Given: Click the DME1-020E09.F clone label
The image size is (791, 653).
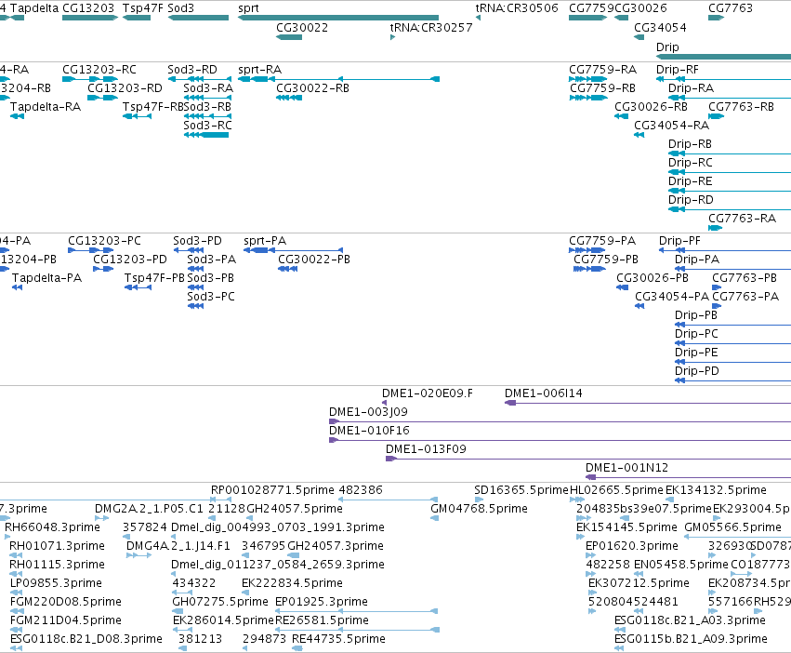Looking at the screenshot, I should (428, 393).
